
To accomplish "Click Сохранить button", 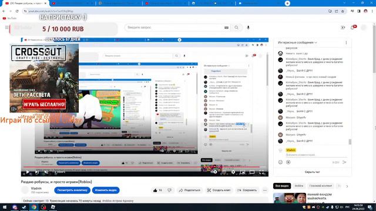I will point(247,190).
